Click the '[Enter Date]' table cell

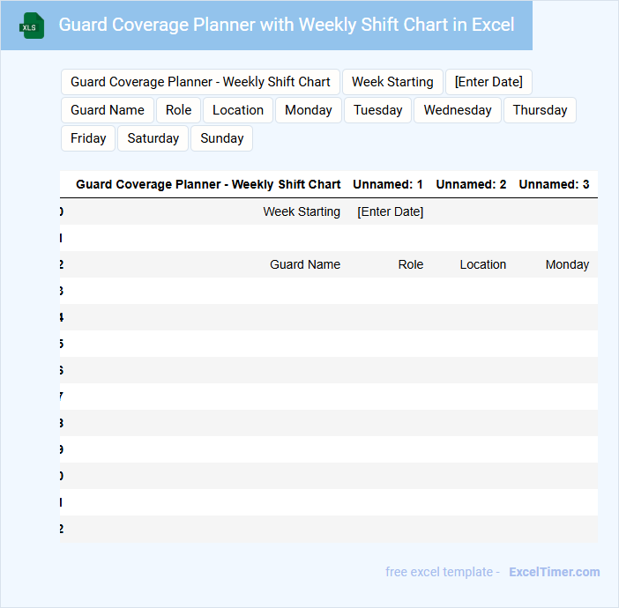pyautogui.click(x=390, y=211)
